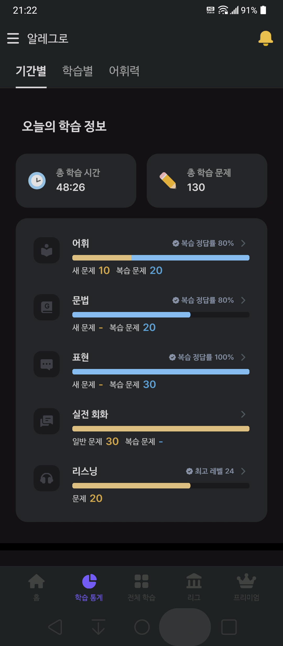Expand the 실전 회화 row chevron
Image resolution: width=283 pixels, height=646 pixels.
(x=243, y=414)
